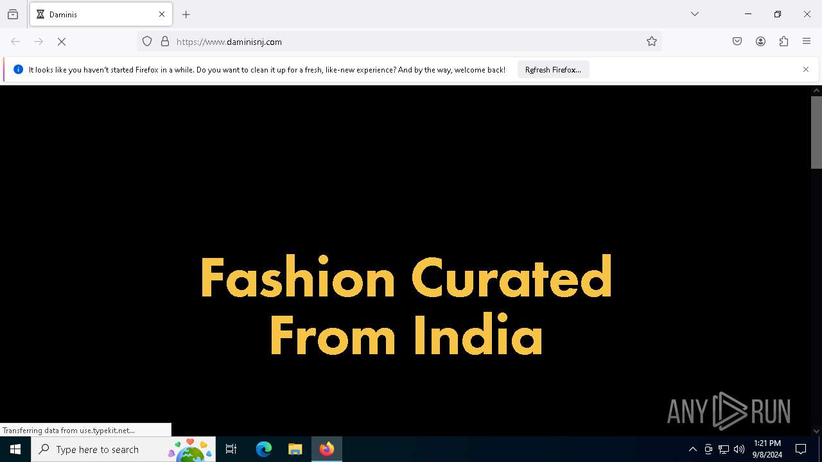Open the Windows Start menu
Image resolution: width=822 pixels, height=462 pixels.
coord(15,449)
